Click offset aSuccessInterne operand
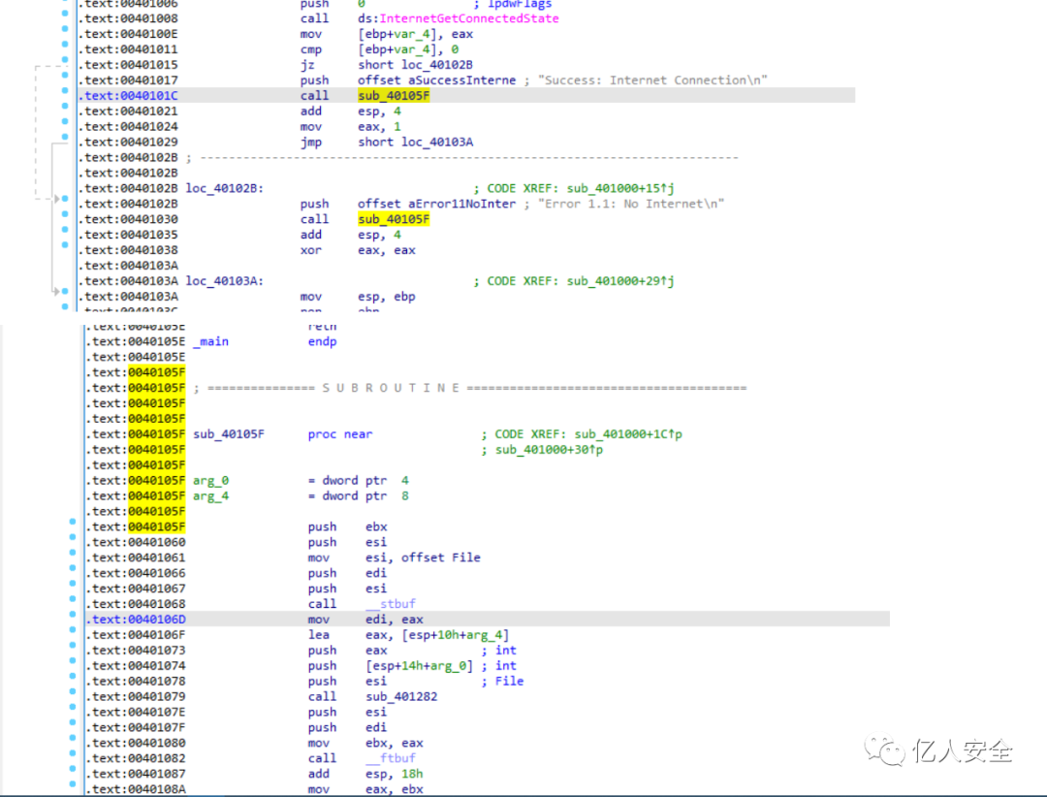1047x797 pixels. (x=436, y=80)
